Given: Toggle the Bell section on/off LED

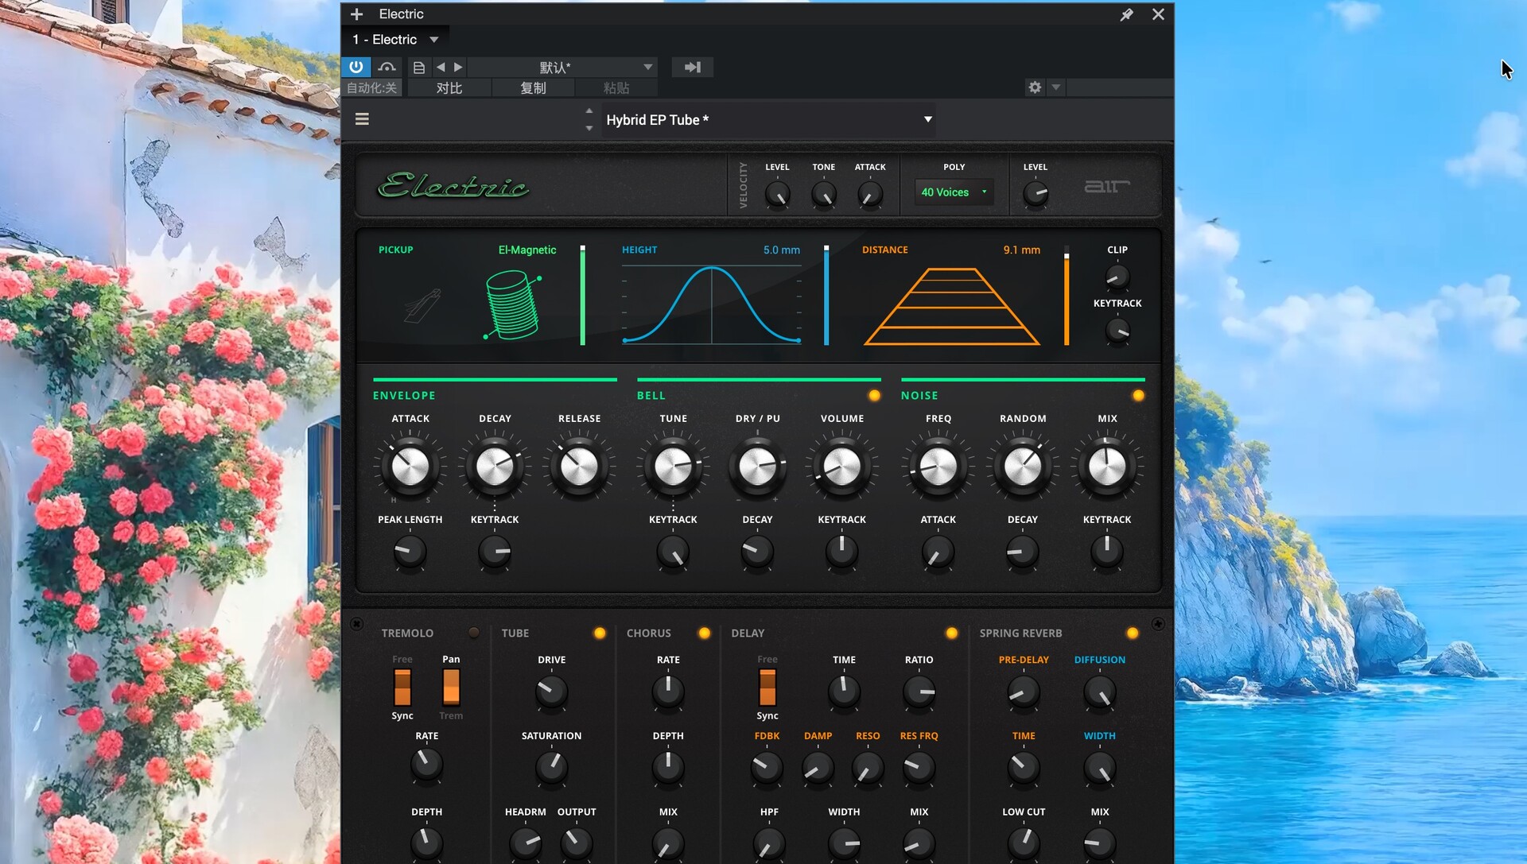Looking at the screenshot, I should (x=874, y=395).
